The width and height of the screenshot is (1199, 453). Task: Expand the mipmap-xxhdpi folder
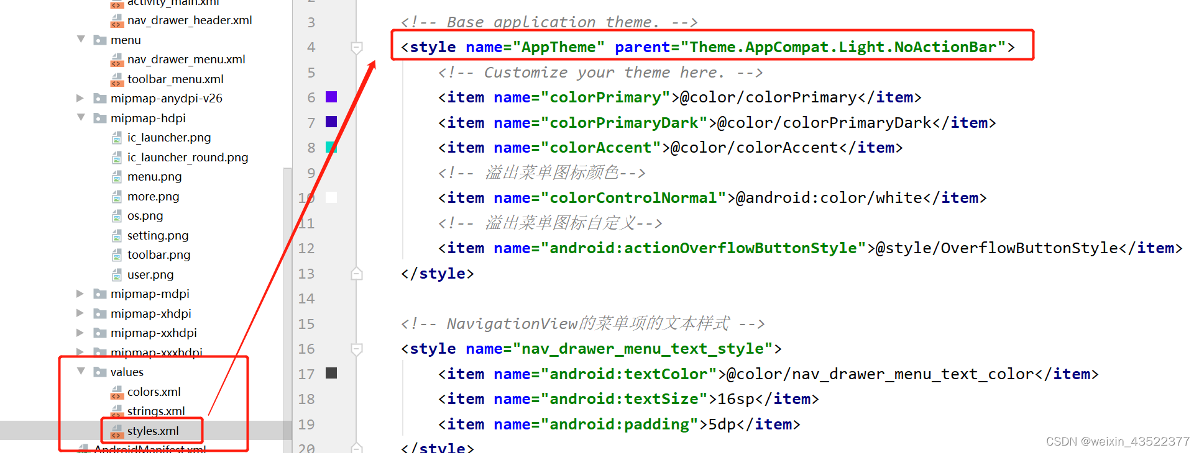point(80,333)
